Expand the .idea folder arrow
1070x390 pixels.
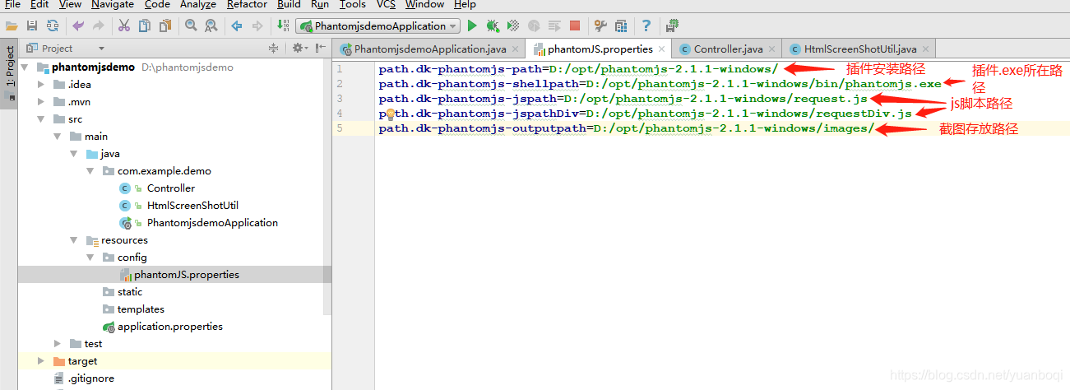(41, 85)
